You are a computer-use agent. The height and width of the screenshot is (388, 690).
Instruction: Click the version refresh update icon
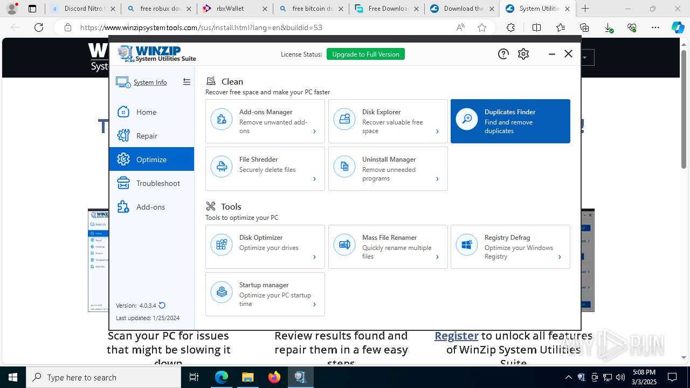[162, 306]
